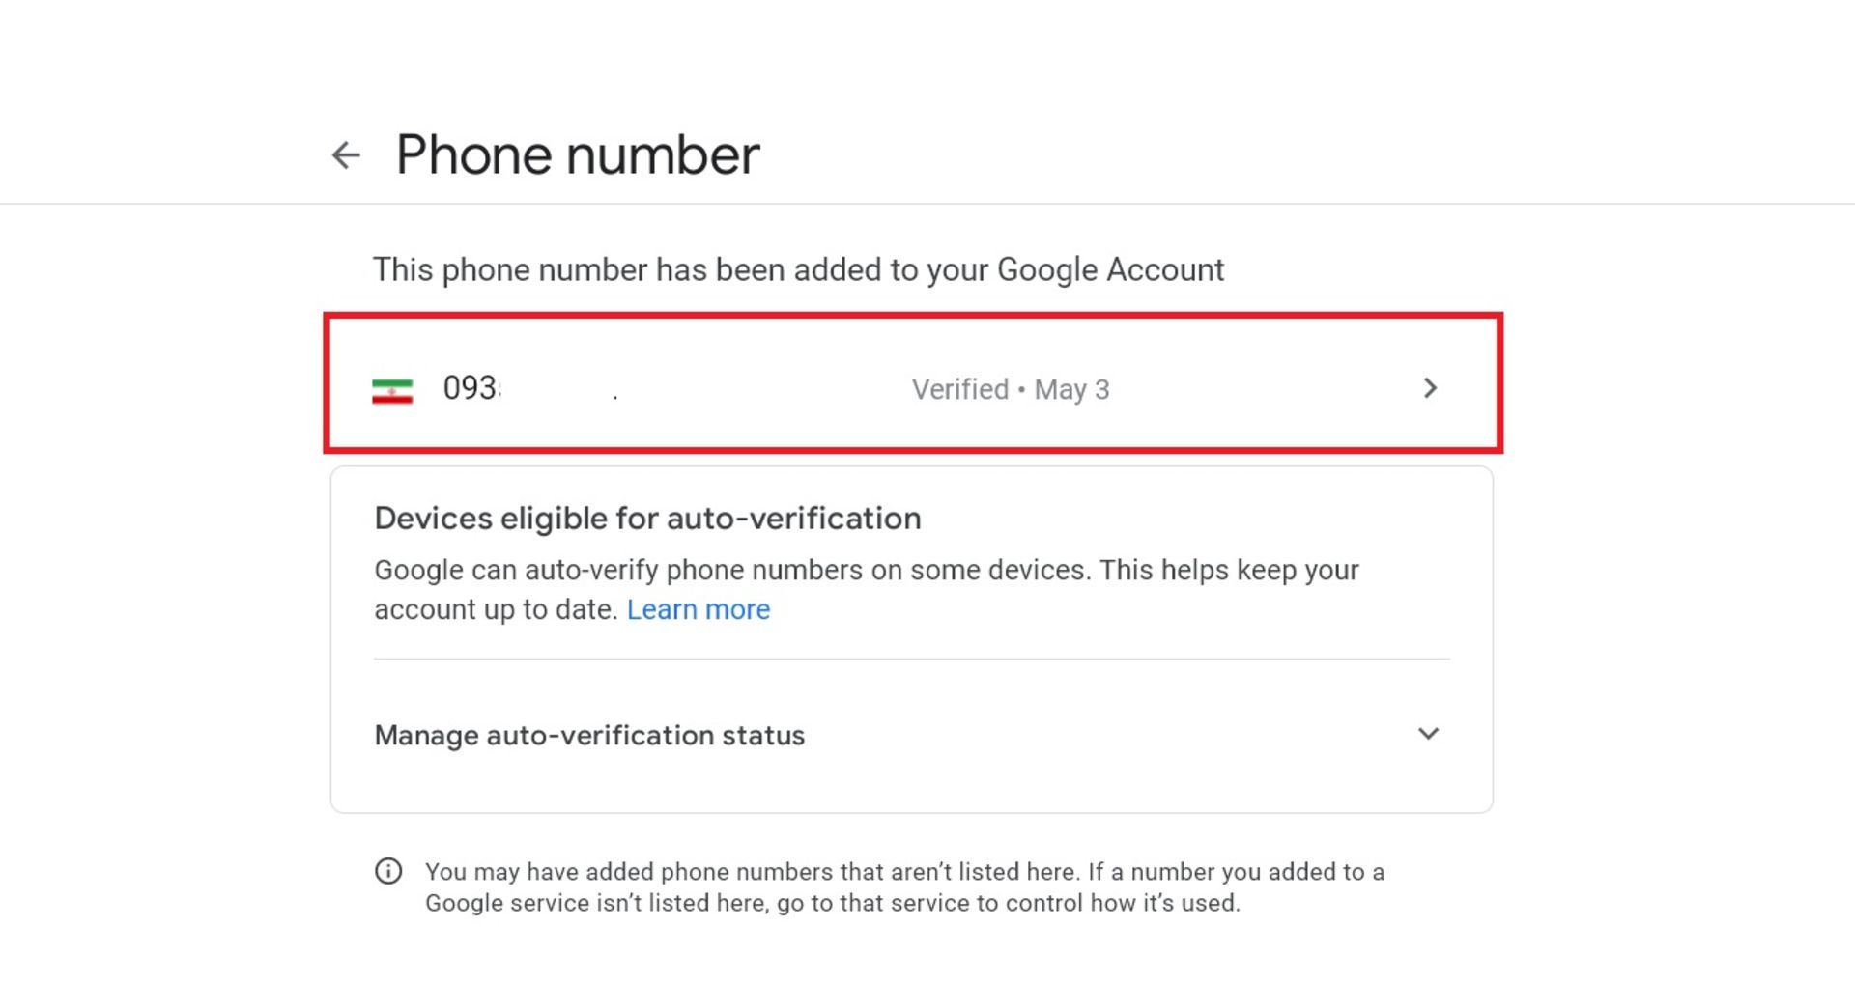Image resolution: width=1855 pixels, height=983 pixels.
Task: Click the "Manage auto-verification status" label
Action: pos(589,736)
